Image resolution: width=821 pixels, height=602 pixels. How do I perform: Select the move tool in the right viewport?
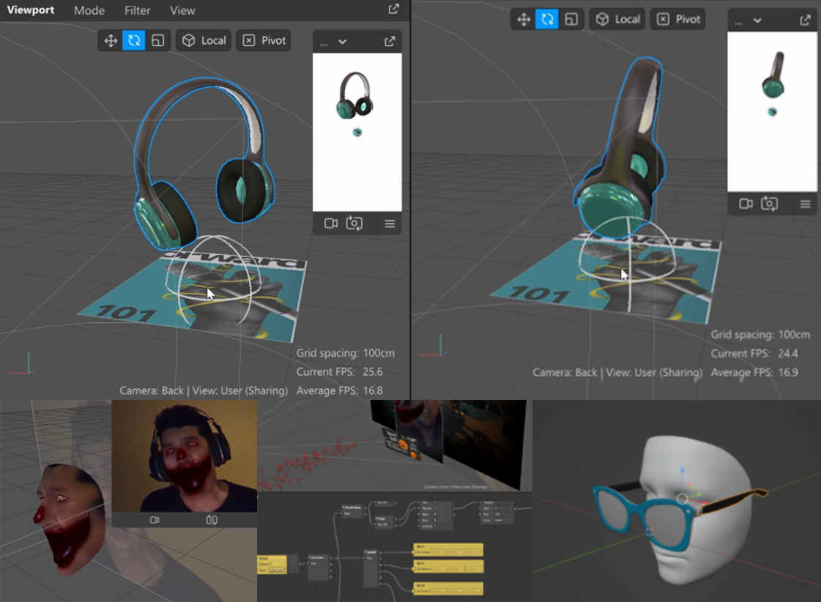pos(524,19)
